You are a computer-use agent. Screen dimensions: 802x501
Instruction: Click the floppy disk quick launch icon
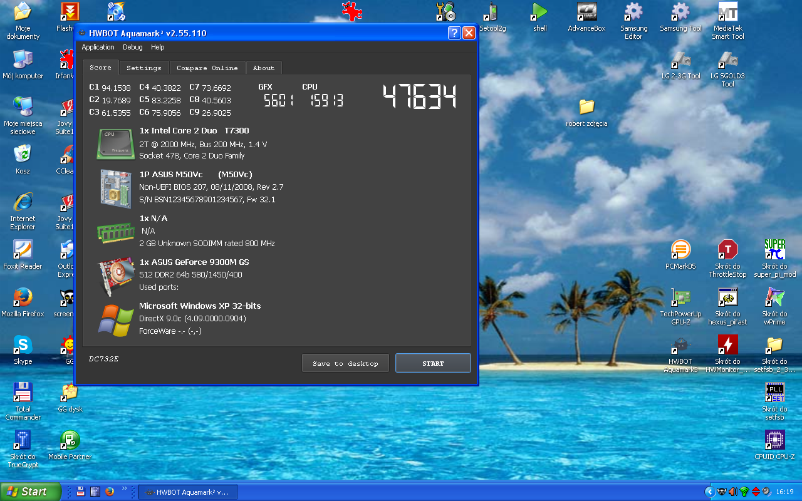click(80, 492)
